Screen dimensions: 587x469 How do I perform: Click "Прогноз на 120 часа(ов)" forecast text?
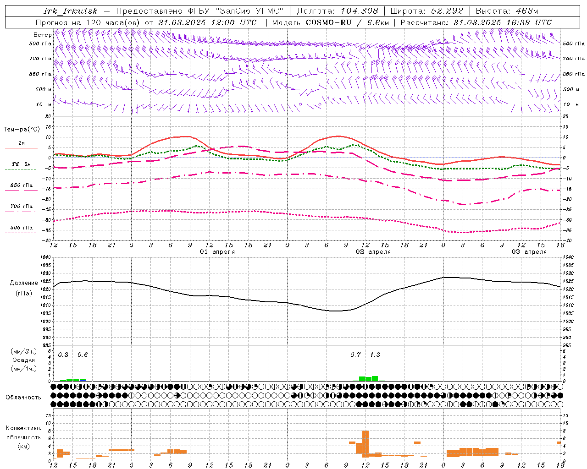coord(88,22)
